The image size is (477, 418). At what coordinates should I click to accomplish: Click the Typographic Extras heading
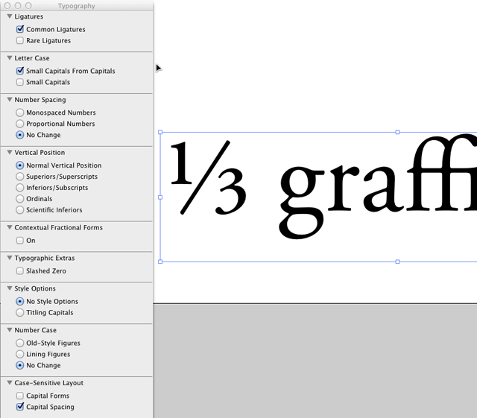click(x=45, y=258)
